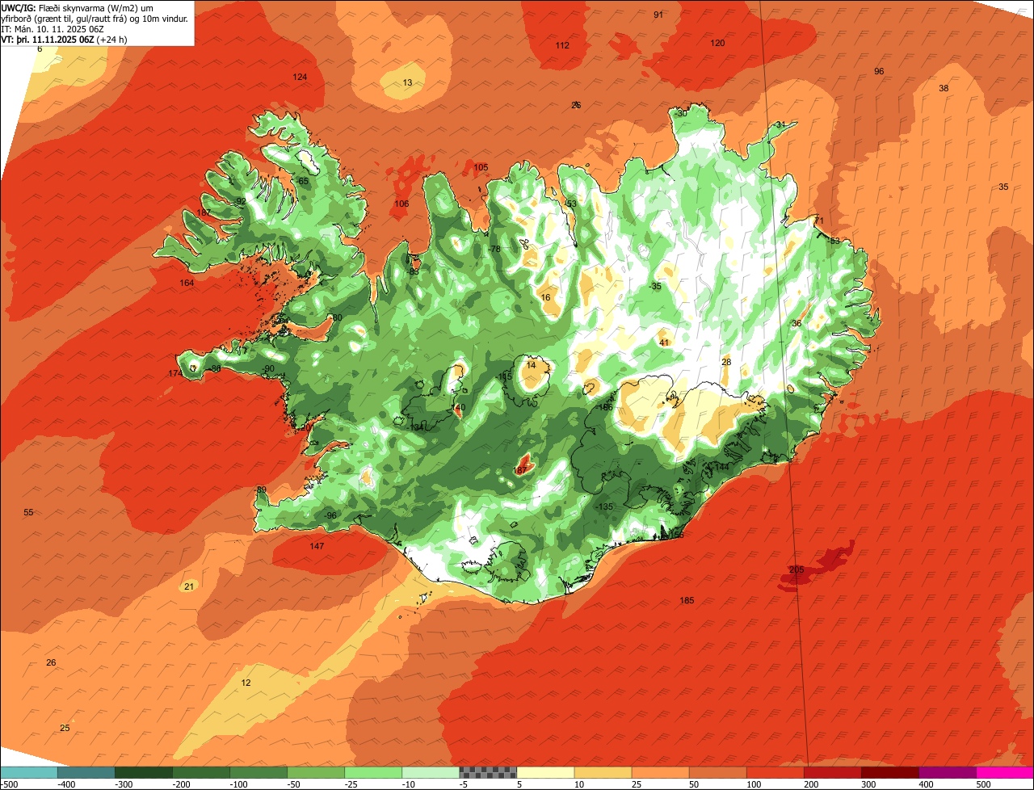The height and width of the screenshot is (790, 1034).
Task: Click the map value '14' over Hofsjökull glacier
Action: pyautogui.click(x=531, y=365)
